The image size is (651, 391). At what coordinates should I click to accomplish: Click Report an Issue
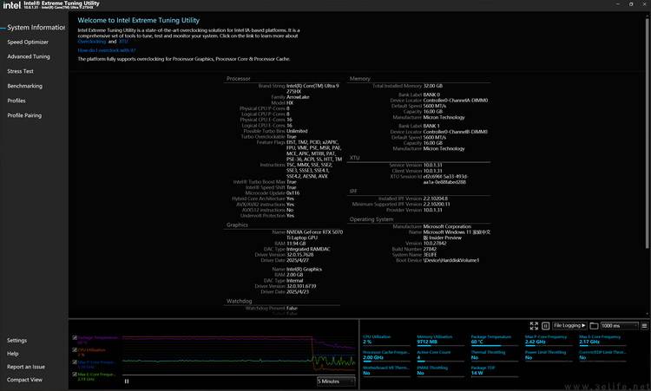(26, 367)
